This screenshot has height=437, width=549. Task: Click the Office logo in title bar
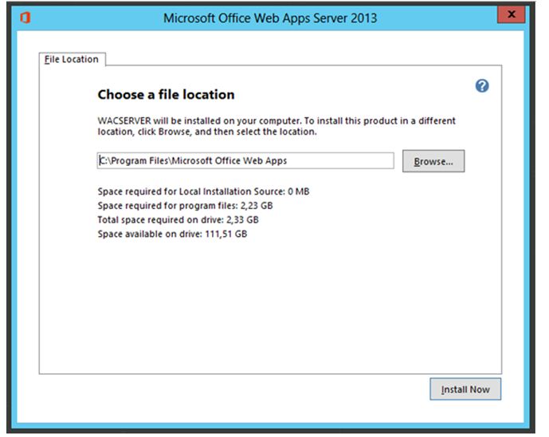[25, 18]
